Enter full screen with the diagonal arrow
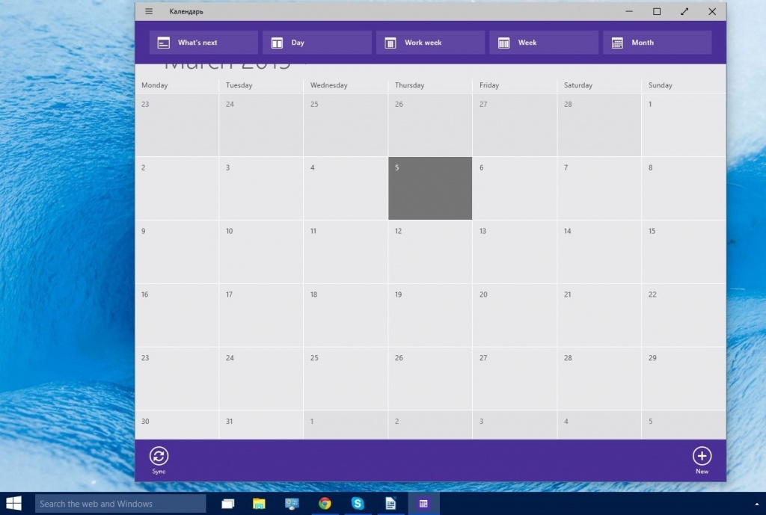Viewport: 766px width, 515px height. point(684,11)
